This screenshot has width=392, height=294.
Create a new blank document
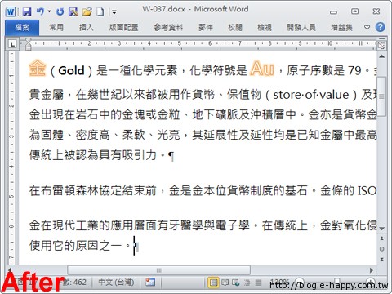100,11
